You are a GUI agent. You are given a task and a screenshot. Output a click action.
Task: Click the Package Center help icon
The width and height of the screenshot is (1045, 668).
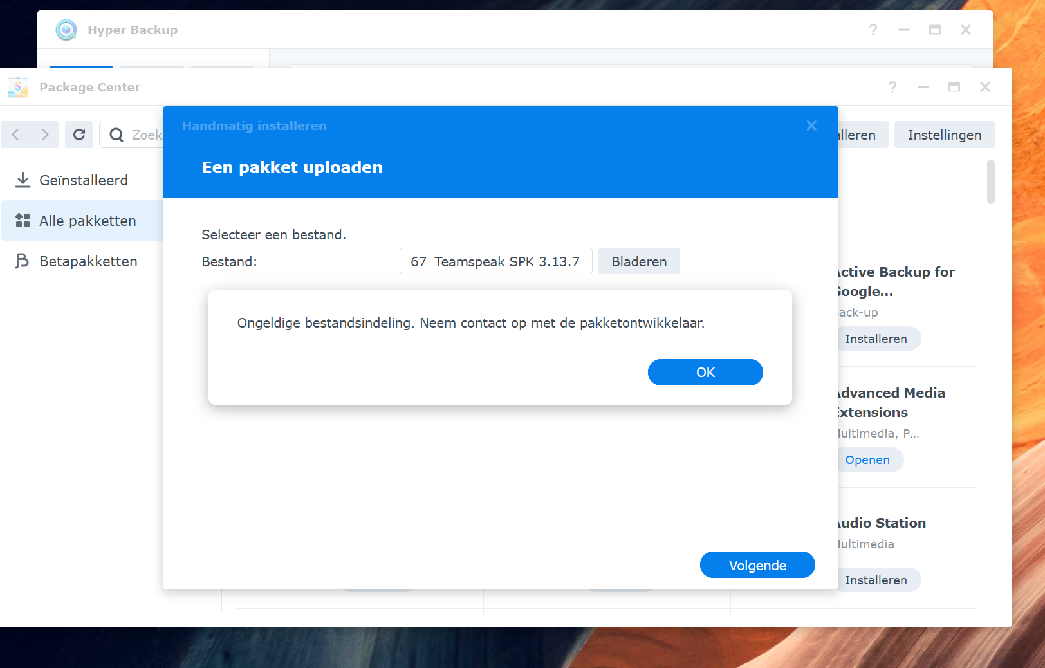892,87
